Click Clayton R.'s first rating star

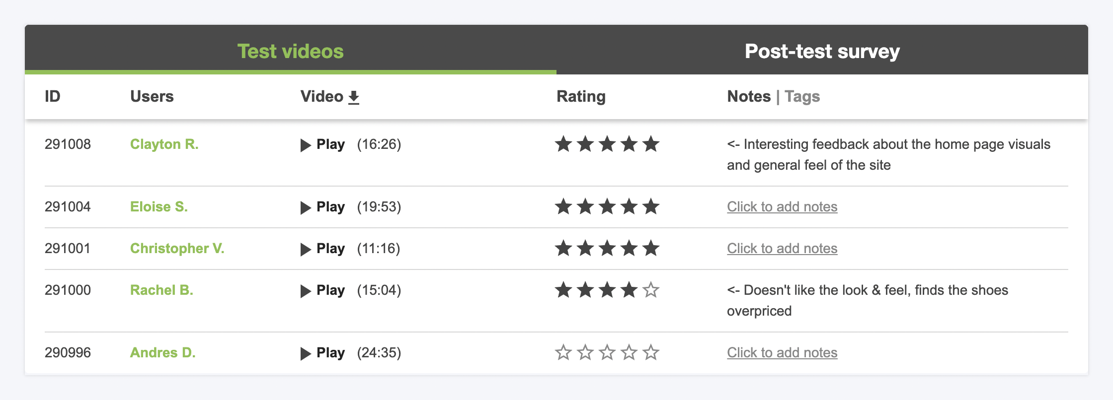(563, 144)
